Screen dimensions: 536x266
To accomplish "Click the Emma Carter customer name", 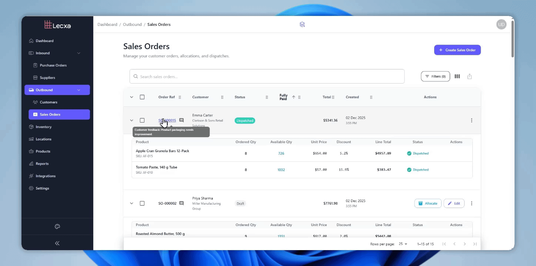I will click(x=202, y=115).
